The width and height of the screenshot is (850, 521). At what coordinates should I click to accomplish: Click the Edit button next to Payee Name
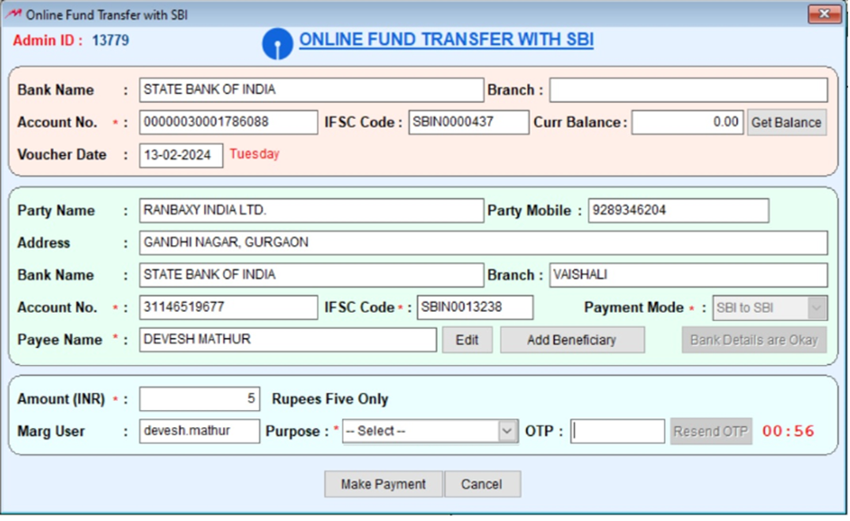pos(467,340)
